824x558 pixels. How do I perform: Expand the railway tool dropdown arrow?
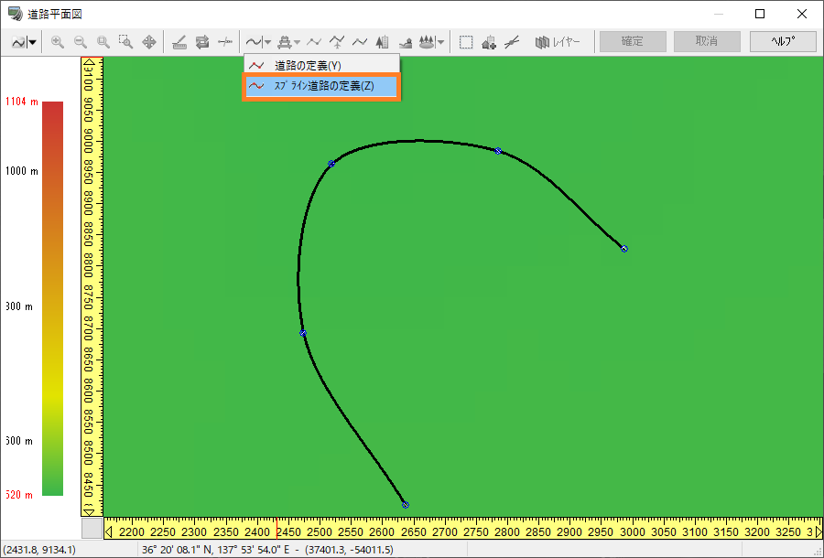coord(298,42)
